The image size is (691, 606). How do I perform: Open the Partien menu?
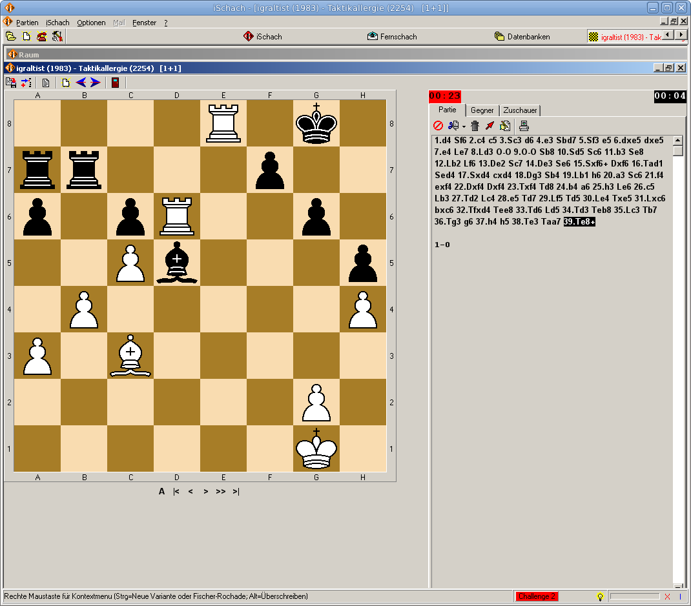(27, 23)
